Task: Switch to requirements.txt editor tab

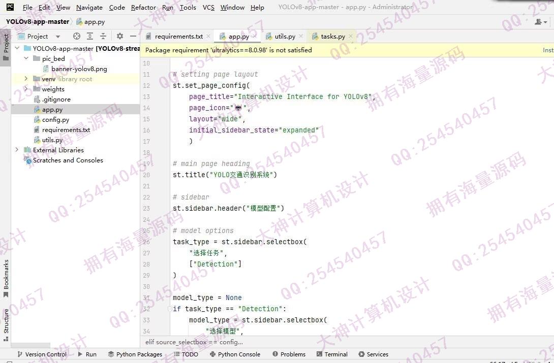Action: (179, 37)
